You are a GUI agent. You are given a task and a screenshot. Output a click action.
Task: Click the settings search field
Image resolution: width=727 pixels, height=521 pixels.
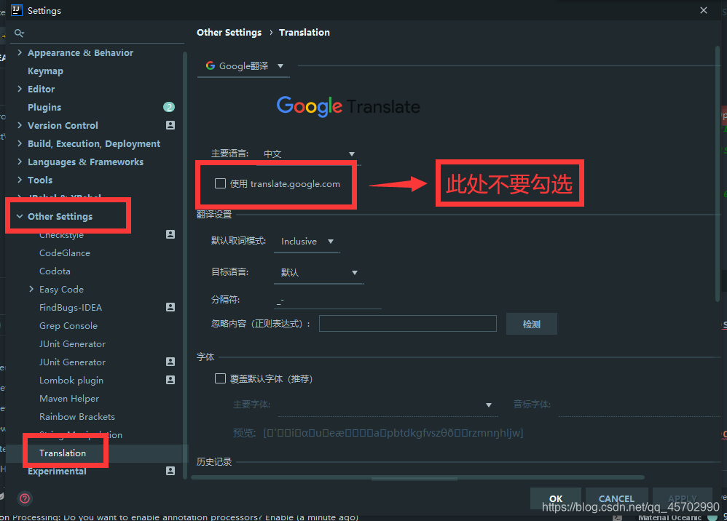[98, 33]
